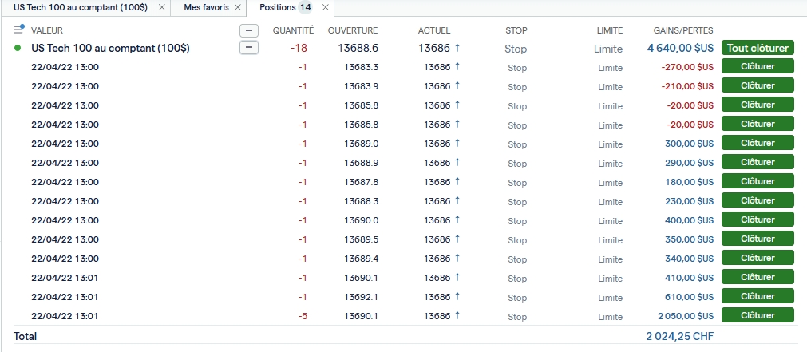
Task: Click the up arrow beside the aggregate 13686 price
Action: [457, 48]
